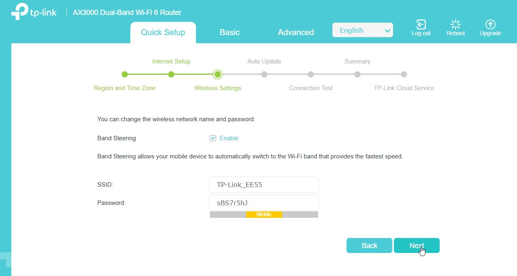
Task: Open the Advanced tab
Action: pyautogui.click(x=296, y=32)
